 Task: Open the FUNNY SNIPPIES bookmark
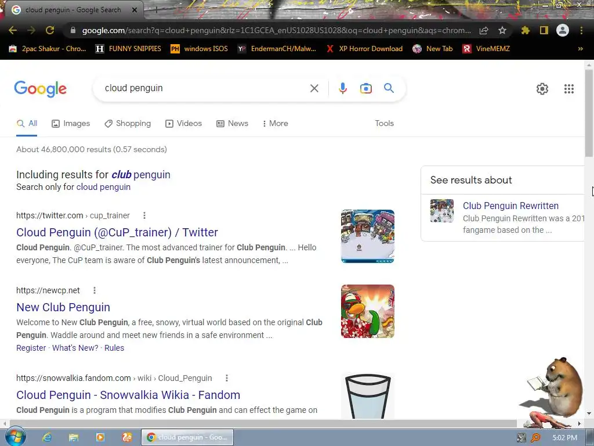[x=128, y=49]
